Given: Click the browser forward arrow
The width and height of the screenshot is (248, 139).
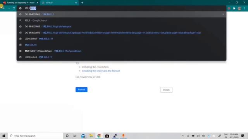Looking at the screenshot, I should 9,8.
